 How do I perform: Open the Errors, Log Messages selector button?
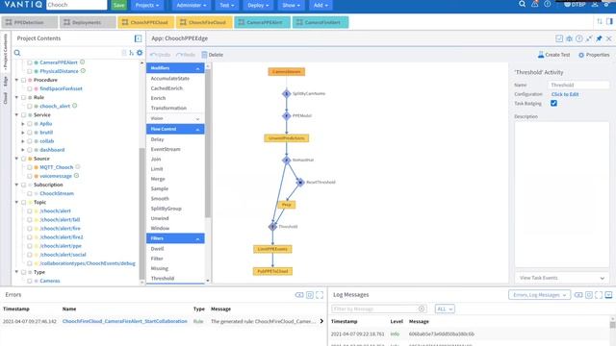click(x=539, y=295)
